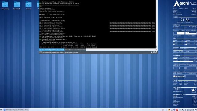Image resolution: width=197 pixels, height=111 pixels.
Task: Click 'Proceed with installation? [Y/n]' line
Action: [x=53, y=21]
